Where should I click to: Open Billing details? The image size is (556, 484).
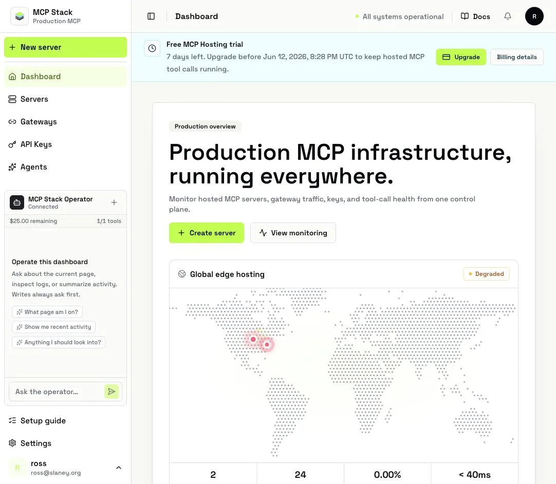click(x=516, y=57)
